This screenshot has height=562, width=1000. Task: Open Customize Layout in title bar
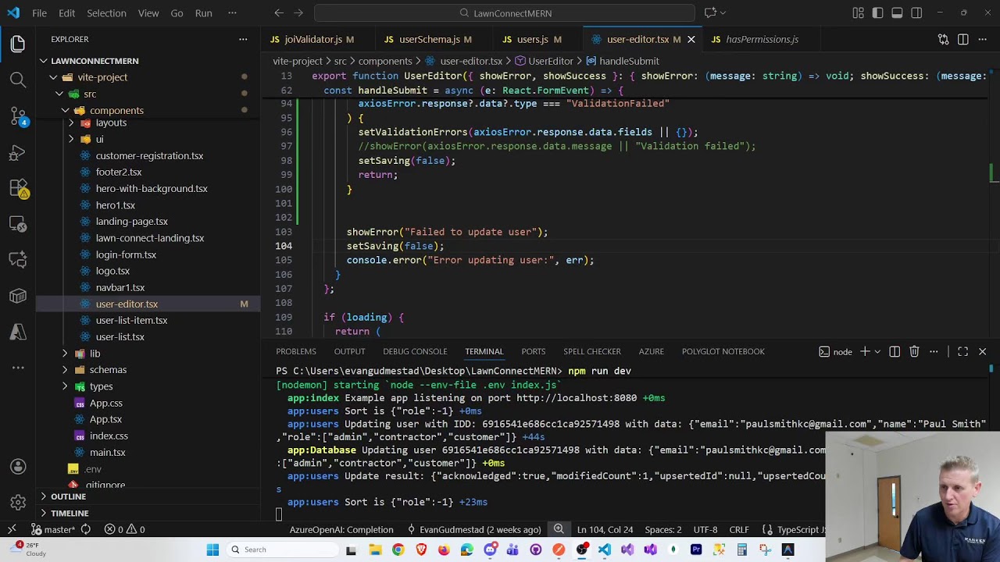[858, 13]
